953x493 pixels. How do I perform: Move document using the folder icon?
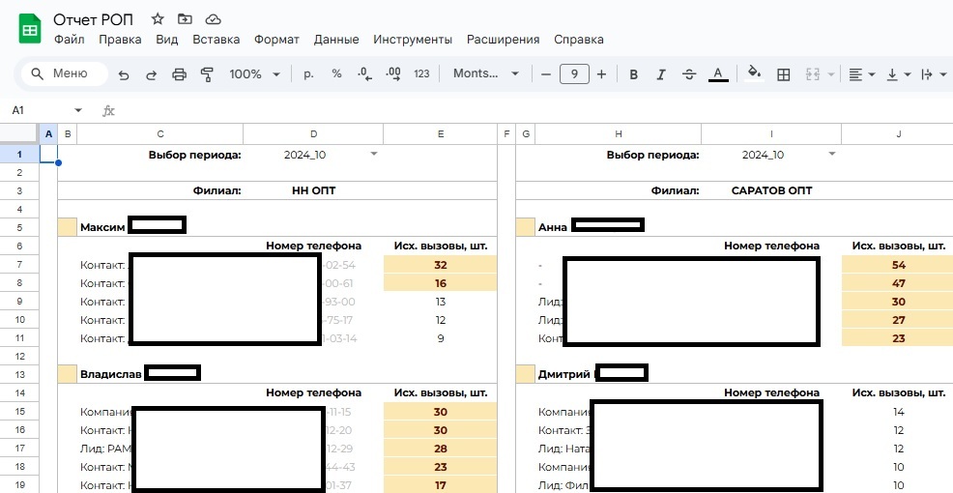[x=185, y=18]
